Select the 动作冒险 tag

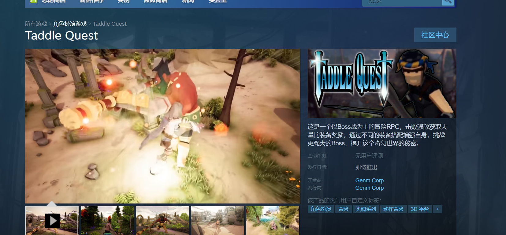[393, 209]
